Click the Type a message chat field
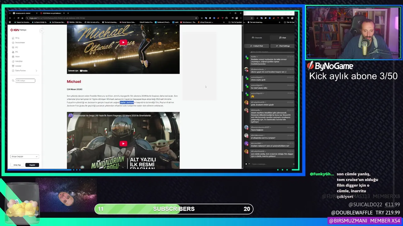Viewport: 403px width, 226px height. point(271,164)
